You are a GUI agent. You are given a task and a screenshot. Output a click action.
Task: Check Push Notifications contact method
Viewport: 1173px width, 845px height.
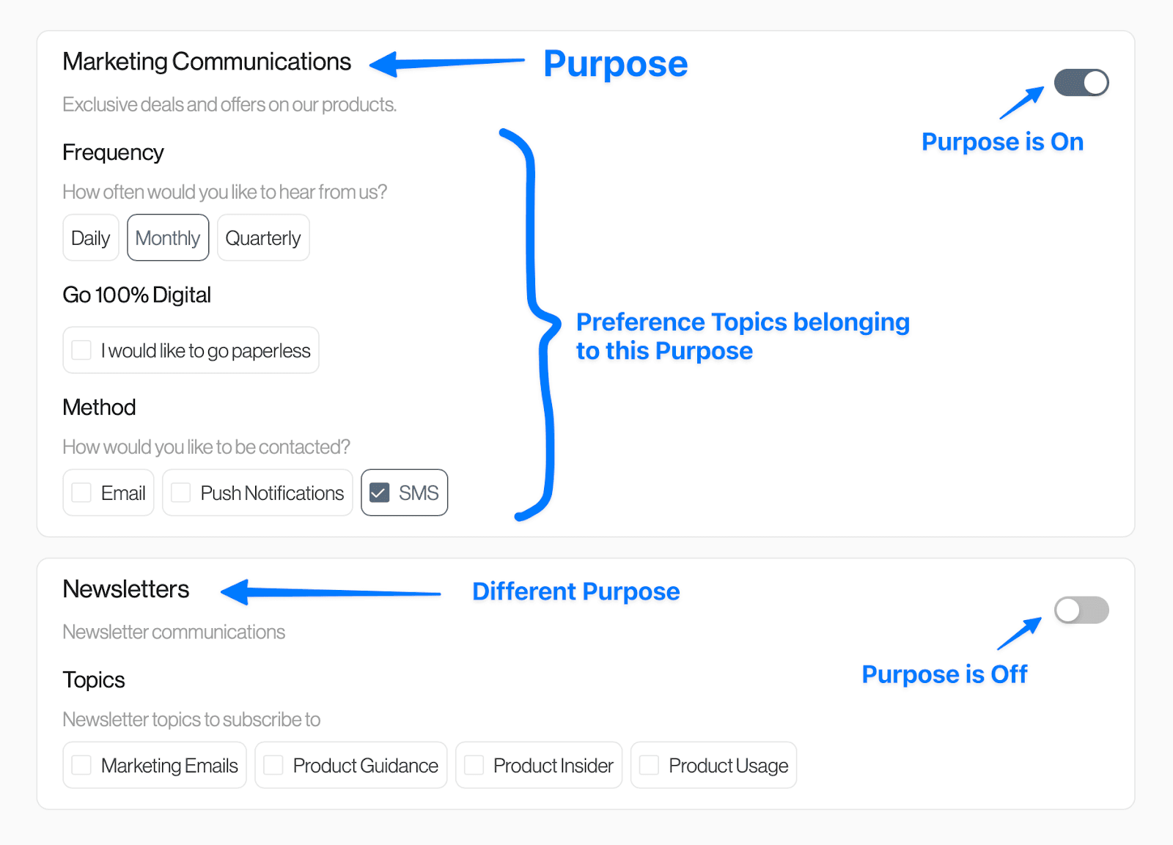pos(180,492)
